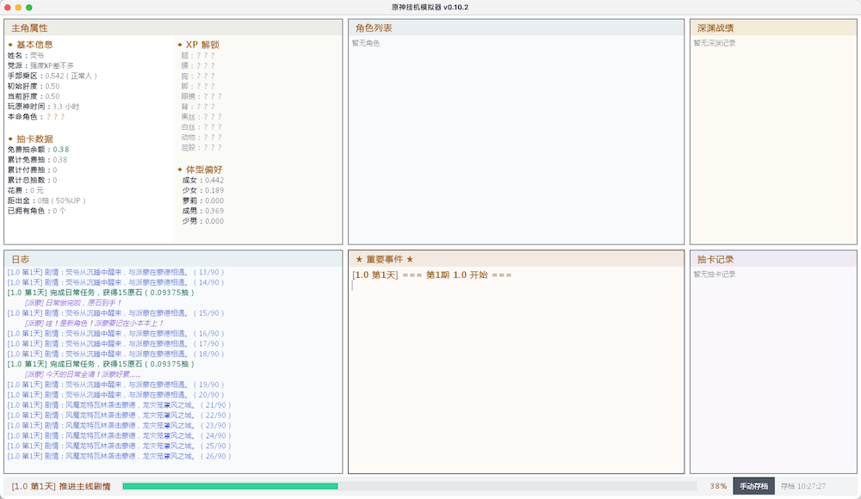Click the 花费 0 元 row

[25, 190]
